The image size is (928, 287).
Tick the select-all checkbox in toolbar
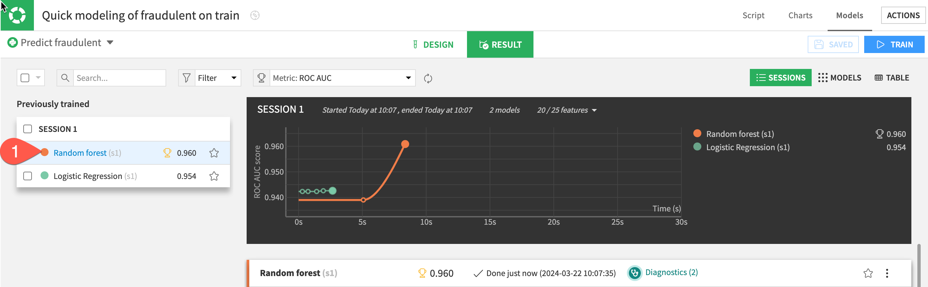pyautogui.click(x=25, y=78)
